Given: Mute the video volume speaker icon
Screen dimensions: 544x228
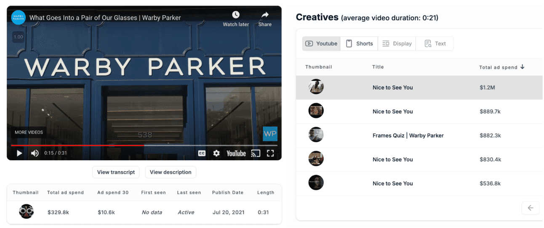Looking at the screenshot, I should click(x=35, y=153).
